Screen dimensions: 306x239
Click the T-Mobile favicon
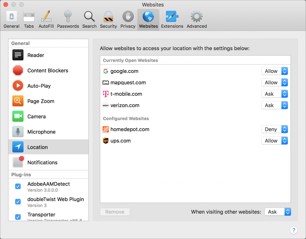pos(105,94)
